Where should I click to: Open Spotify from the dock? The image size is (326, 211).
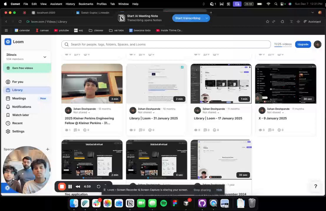164,203
